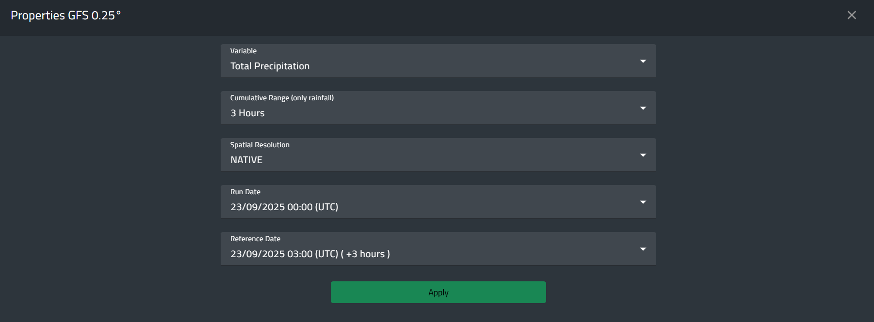This screenshot has height=322, width=874.
Task: Click the Reference Date label
Action: [255, 239]
